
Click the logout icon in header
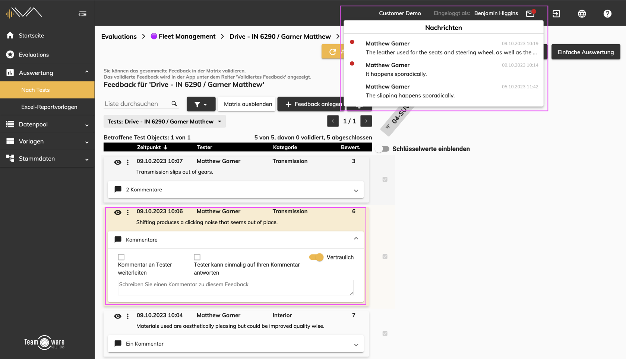point(556,14)
